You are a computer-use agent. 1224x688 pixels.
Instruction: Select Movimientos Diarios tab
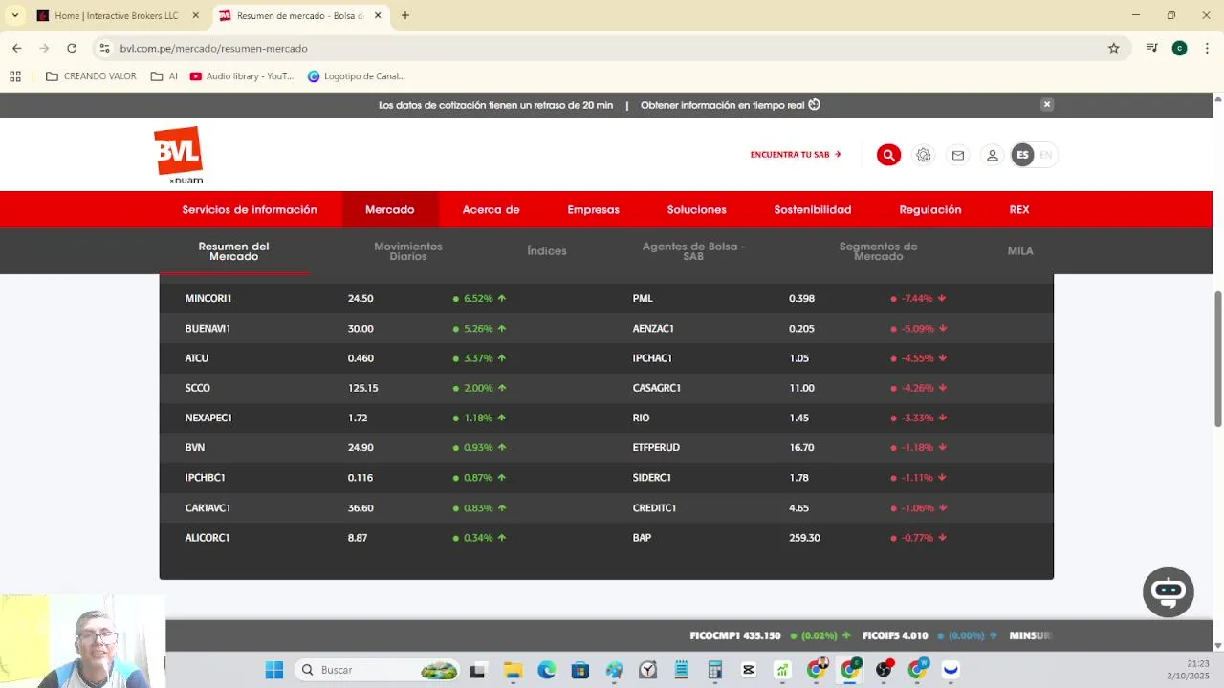point(408,251)
